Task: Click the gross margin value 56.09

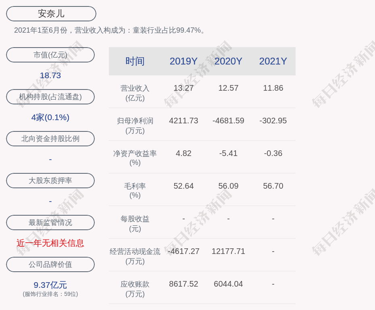Action: point(228,186)
